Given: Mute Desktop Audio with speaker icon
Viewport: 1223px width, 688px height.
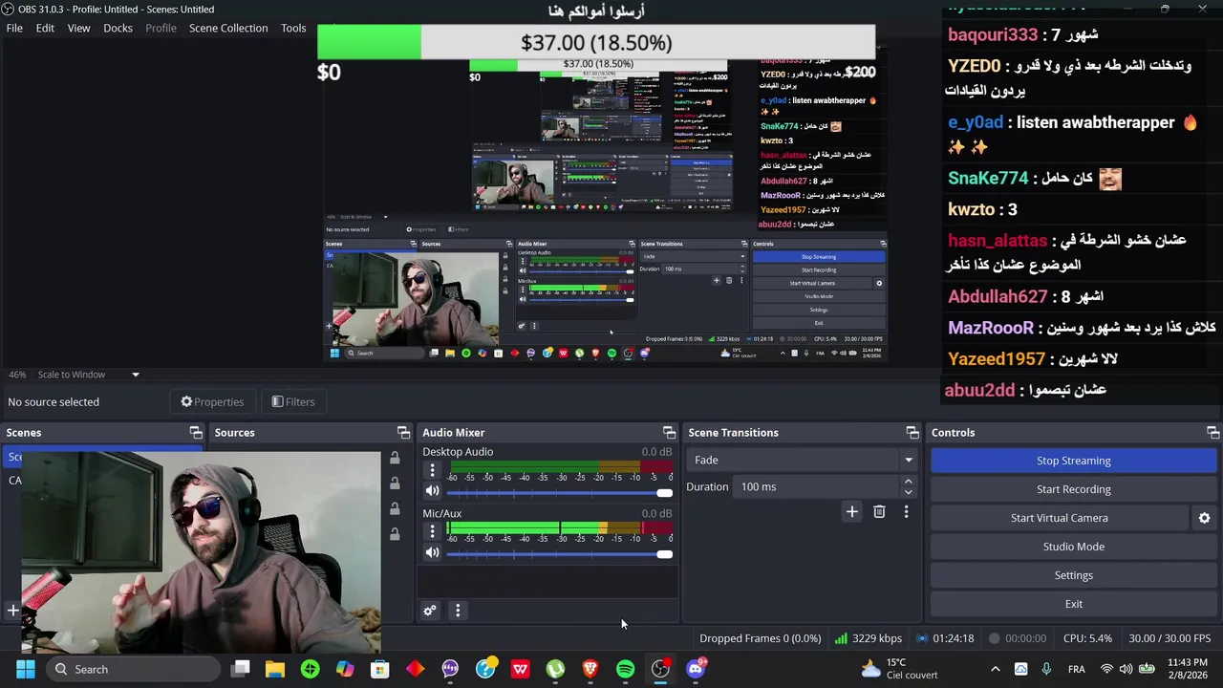Looking at the screenshot, I should [x=432, y=491].
